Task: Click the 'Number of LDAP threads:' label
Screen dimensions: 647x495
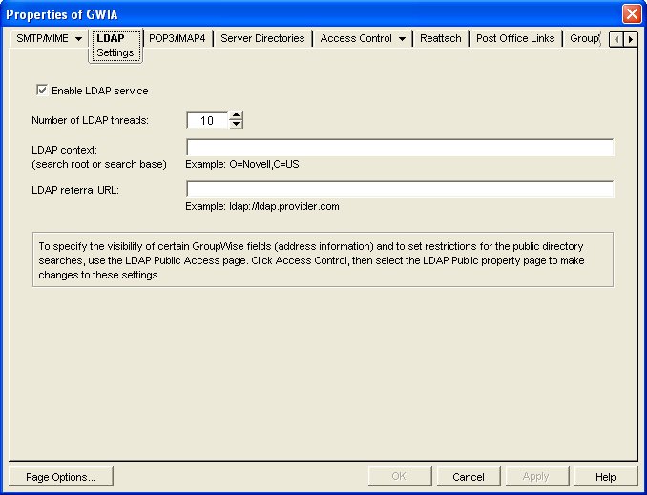Action: coord(90,120)
